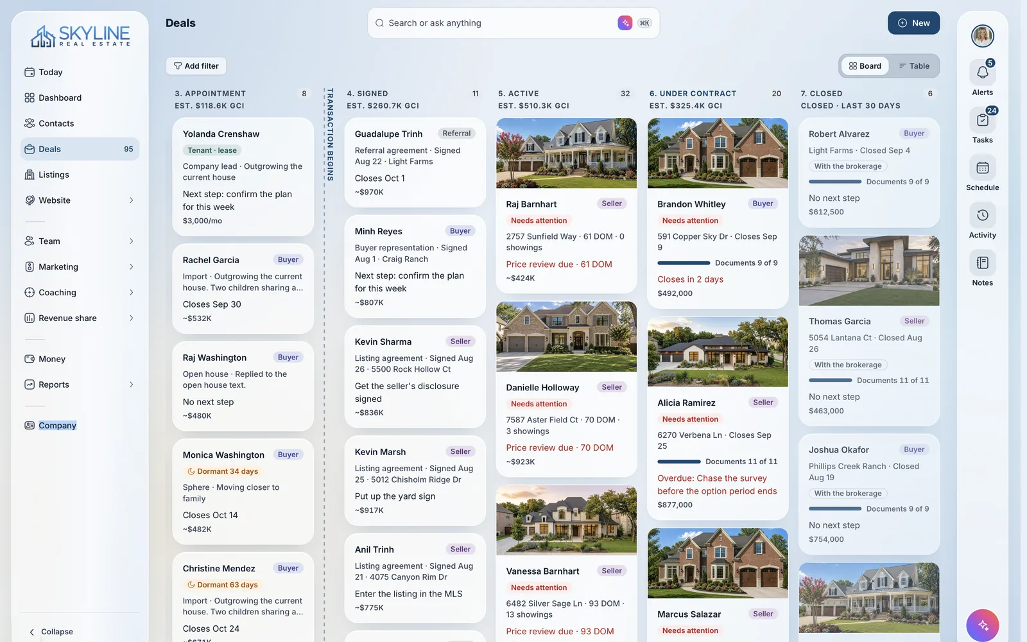Switch to Board view
This screenshot has height=642, width=1027.
pyautogui.click(x=865, y=66)
